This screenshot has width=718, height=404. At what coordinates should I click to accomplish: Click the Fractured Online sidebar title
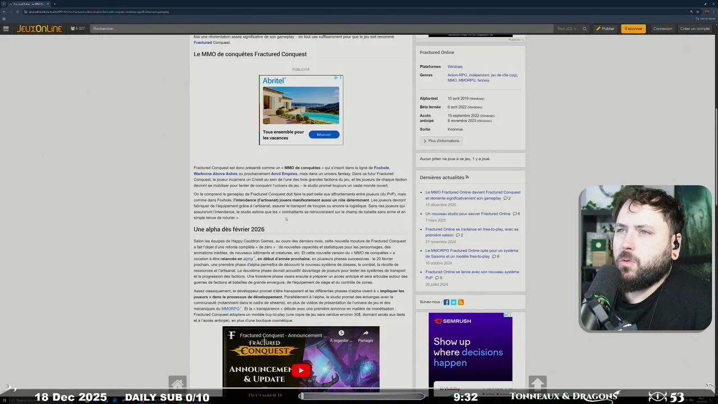pyautogui.click(x=437, y=52)
